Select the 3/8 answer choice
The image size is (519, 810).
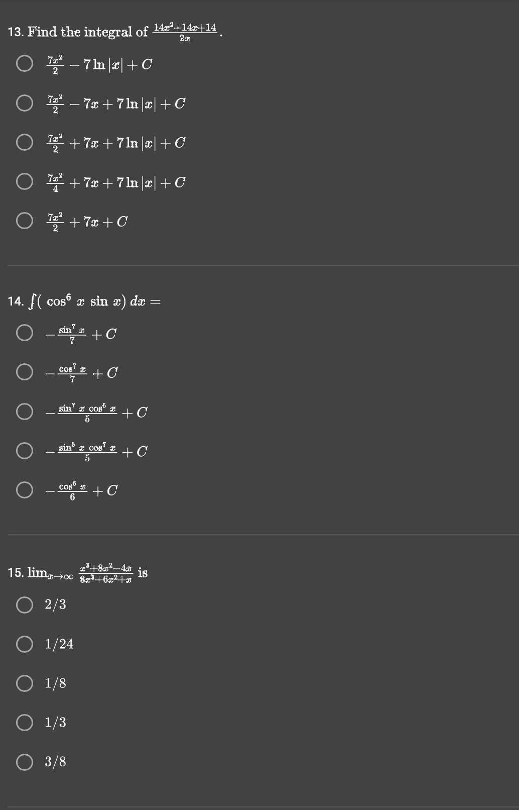click(24, 762)
